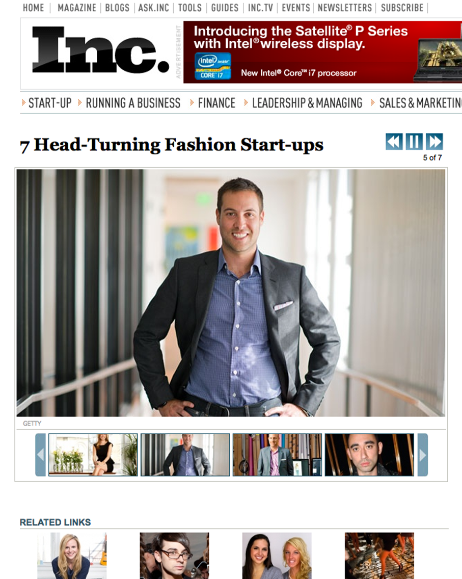Image resolution: width=462 pixels, height=579 pixels.
Task: Click right arrow of thumbnail strip
Action: click(x=422, y=455)
